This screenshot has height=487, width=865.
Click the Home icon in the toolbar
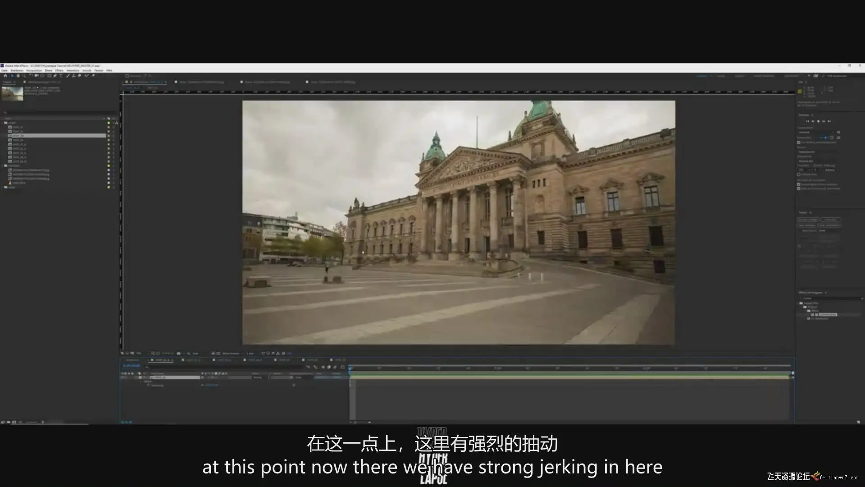[5, 76]
